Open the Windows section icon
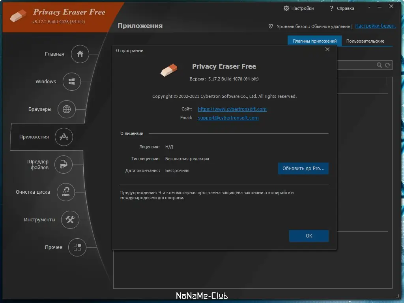The image size is (404, 303). tap(72, 81)
